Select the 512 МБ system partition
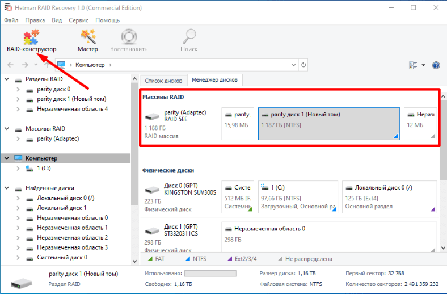Screen dimensions: 447x294 click(238, 197)
